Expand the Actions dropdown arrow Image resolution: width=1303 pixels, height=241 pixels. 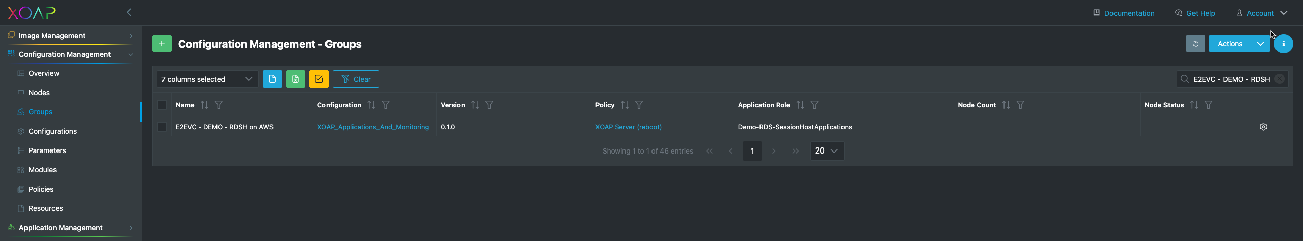1260,44
